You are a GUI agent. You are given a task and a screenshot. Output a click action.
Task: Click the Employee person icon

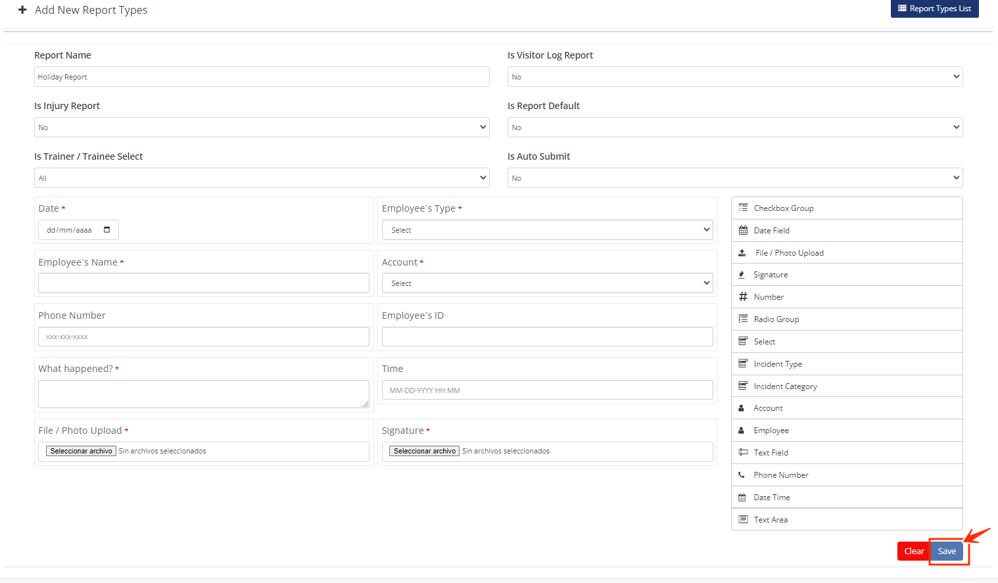click(742, 431)
